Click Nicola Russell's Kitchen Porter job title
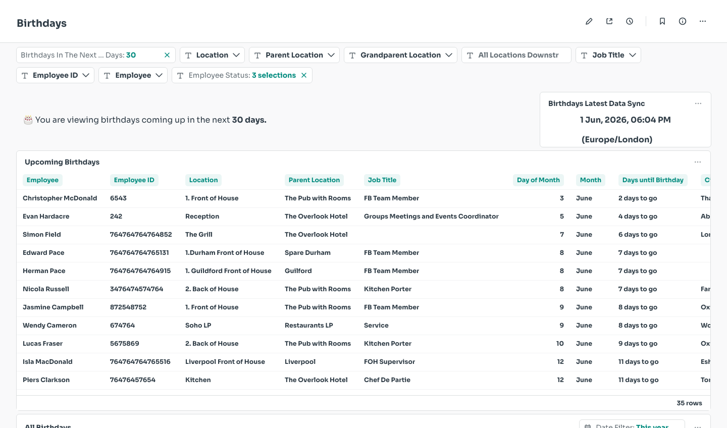727x428 pixels. pyautogui.click(x=388, y=289)
